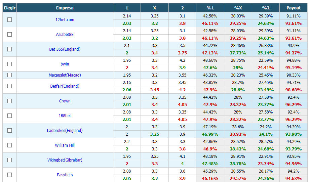Open the 12bet.com link

coord(65,20)
